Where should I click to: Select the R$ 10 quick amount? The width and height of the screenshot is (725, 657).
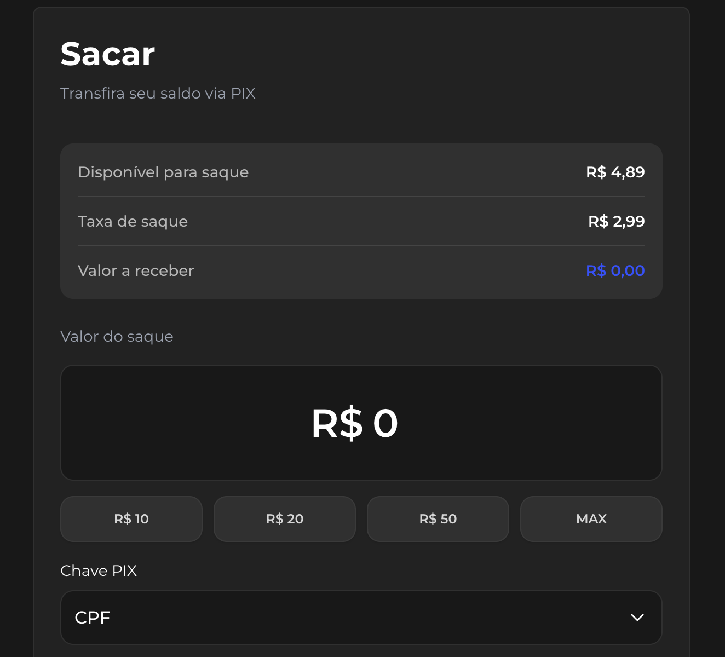click(x=131, y=518)
